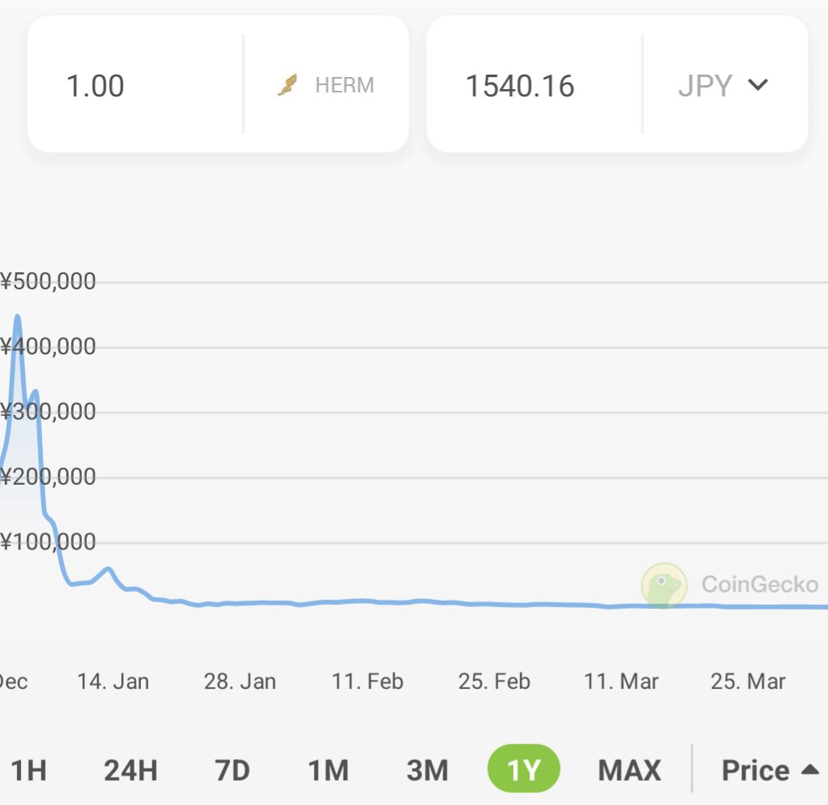Select the 1H time range
This screenshot has width=828, height=805.
[x=29, y=769]
